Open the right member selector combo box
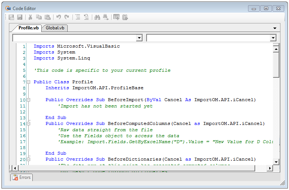Screen dimensions: 289x190 click(x=211, y=38)
